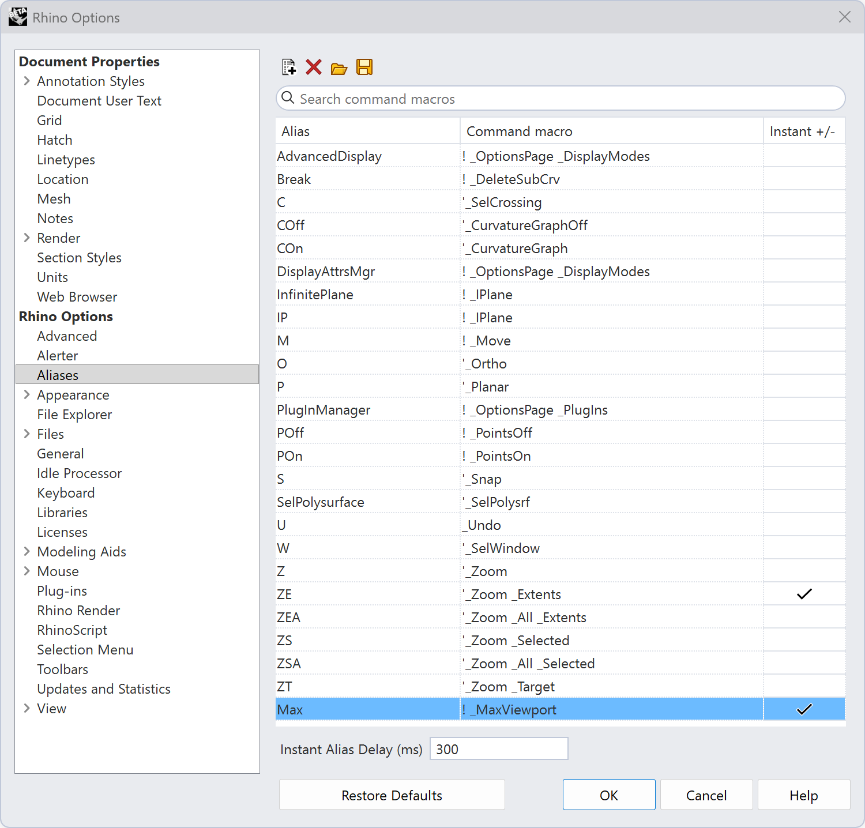Image resolution: width=865 pixels, height=828 pixels.
Task: Open the import aliases folder icon
Action: point(339,68)
